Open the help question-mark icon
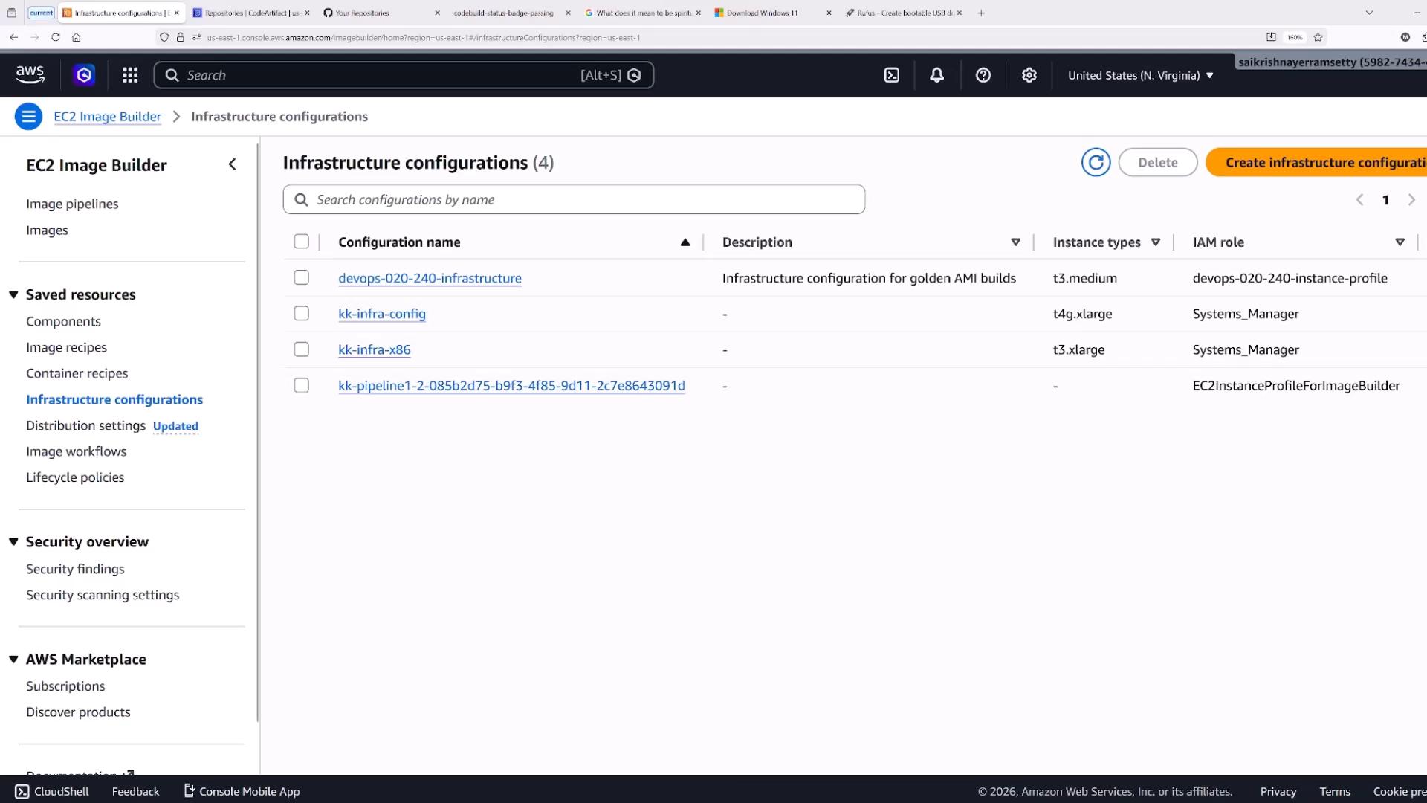1427x803 pixels. 983,75
